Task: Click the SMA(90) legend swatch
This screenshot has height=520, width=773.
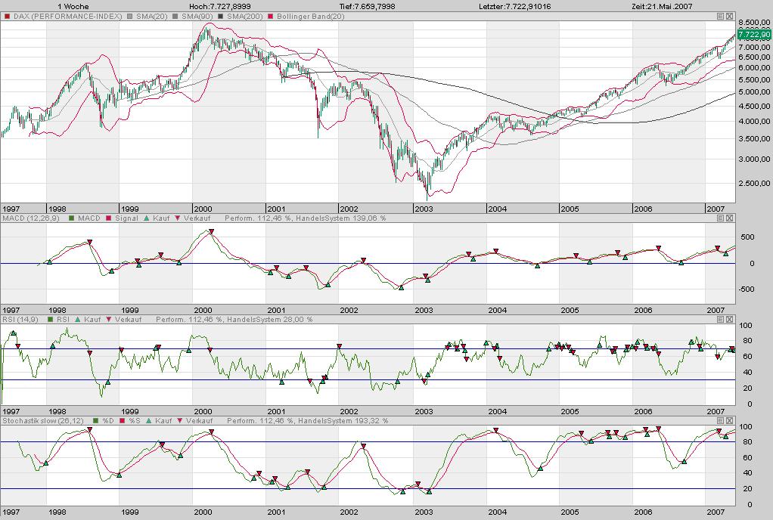Action: pyautogui.click(x=175, y=17)
